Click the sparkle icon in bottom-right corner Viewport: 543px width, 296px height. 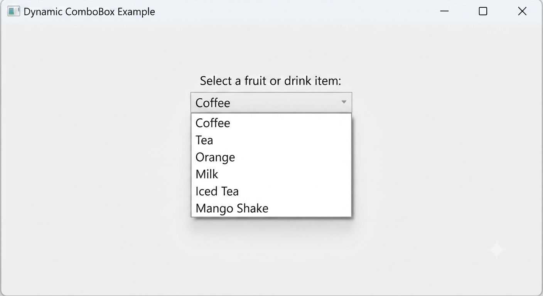[x=497, y=250]
